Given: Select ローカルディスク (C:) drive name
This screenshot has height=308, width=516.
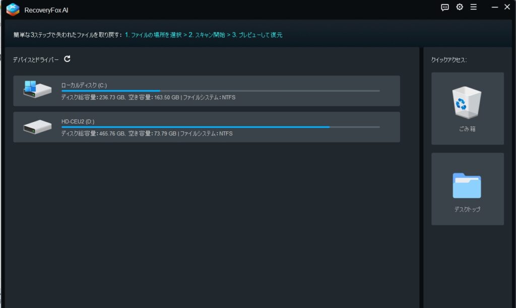Looking at the screenshot, I should 85,85.
